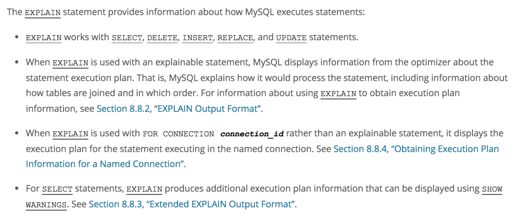Image resolution: width=531 pixels, height=218 pixels.
Task: Click EXPLAIN before "produces additional execution plan"
Action: (x=144, y=190)
